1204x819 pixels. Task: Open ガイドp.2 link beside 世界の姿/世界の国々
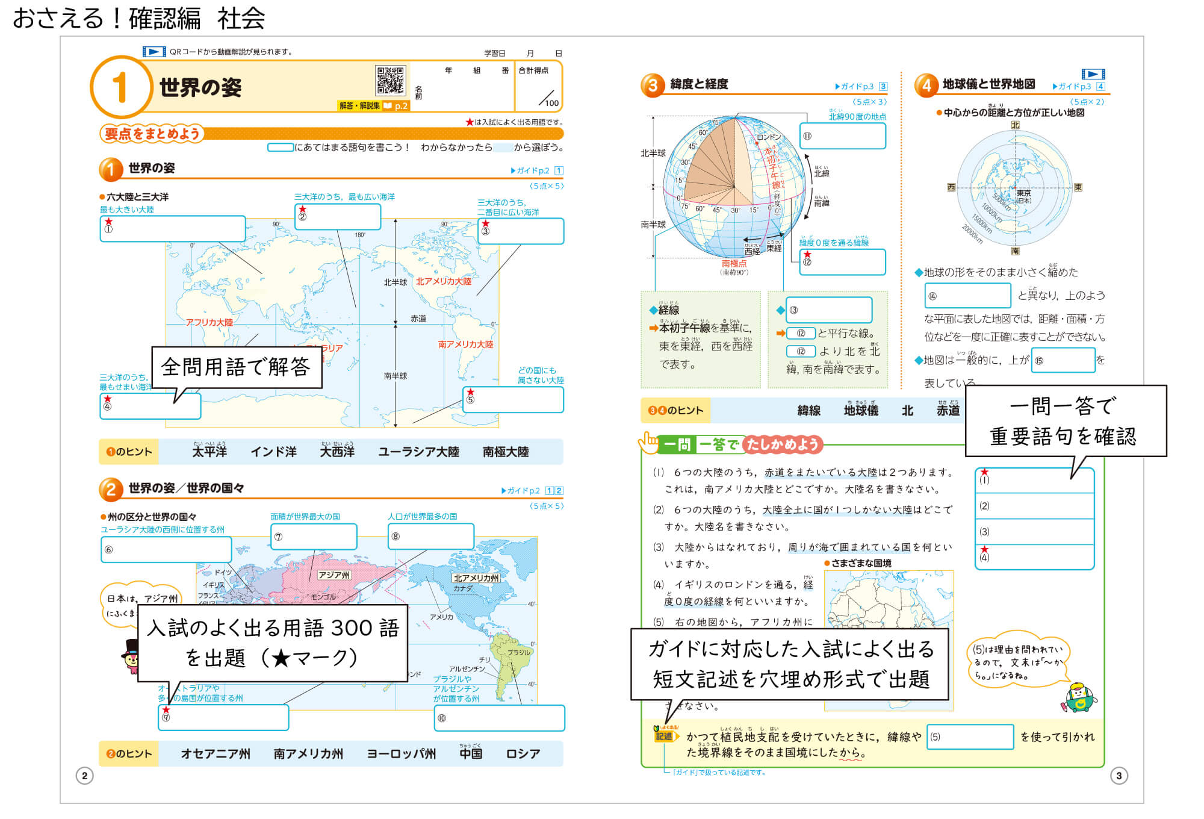pyautogui.click(x=532, y=491)
